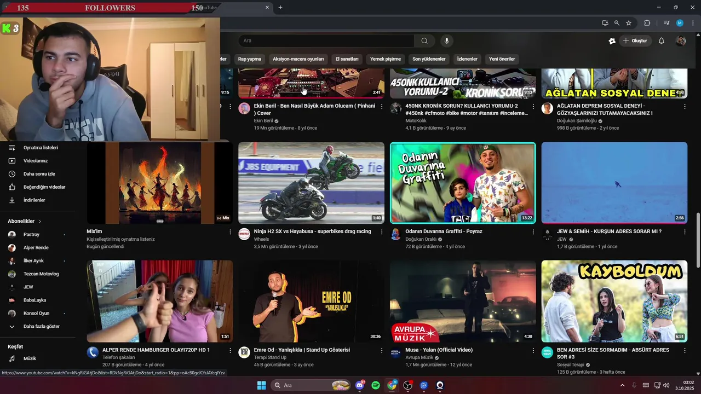Open YouTube notifications bell
701x394 pixels.
point(661,41)
